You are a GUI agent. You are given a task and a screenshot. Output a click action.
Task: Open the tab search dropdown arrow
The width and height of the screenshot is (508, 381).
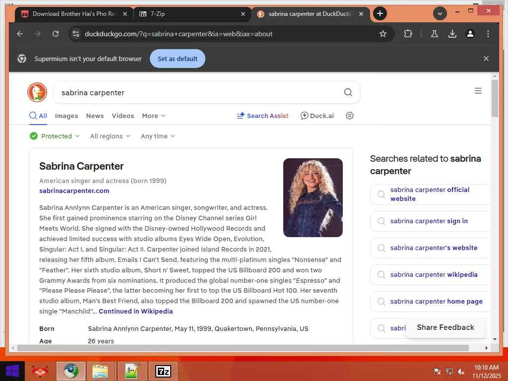click(440, 13)
